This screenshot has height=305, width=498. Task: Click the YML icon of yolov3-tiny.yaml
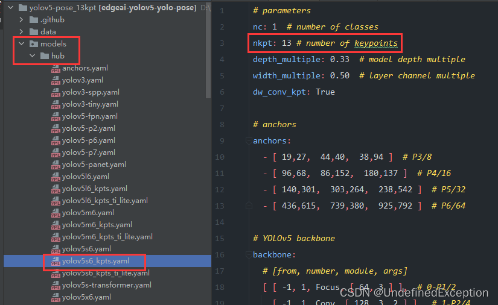[x=56, y=104]
